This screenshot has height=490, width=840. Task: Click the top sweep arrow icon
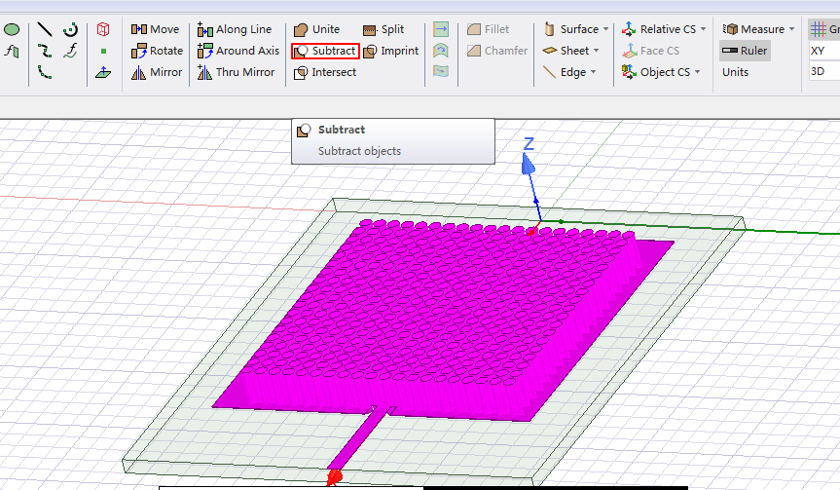coord(441,29)
